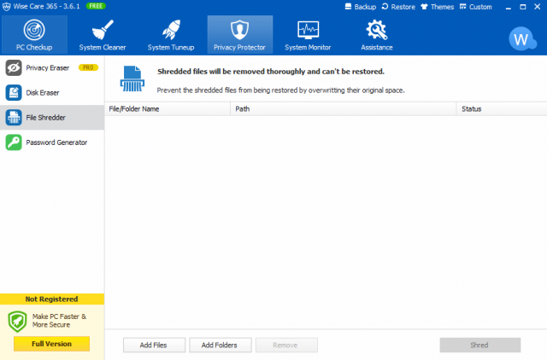This screenshot has height=360, width=547.
Task: Open the Custom option
Action: (x=475, y=7)
